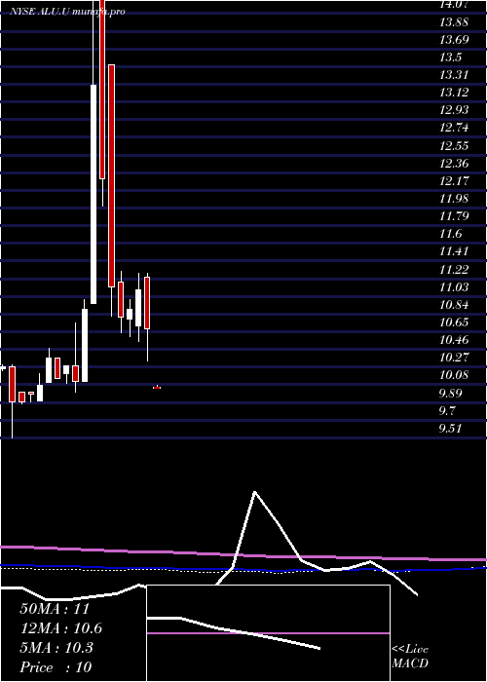Image resolution: width=487 pixels, height=682 pixels.
Task: Click the 13.88 price axis label
Action: click(x=454, y=21)
